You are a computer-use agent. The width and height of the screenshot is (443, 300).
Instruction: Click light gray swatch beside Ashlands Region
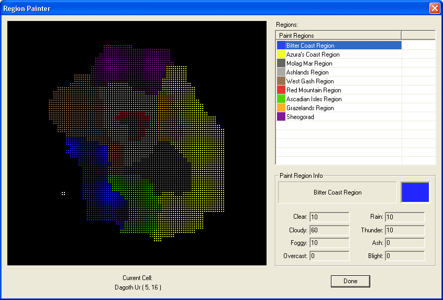pos(281,72)
